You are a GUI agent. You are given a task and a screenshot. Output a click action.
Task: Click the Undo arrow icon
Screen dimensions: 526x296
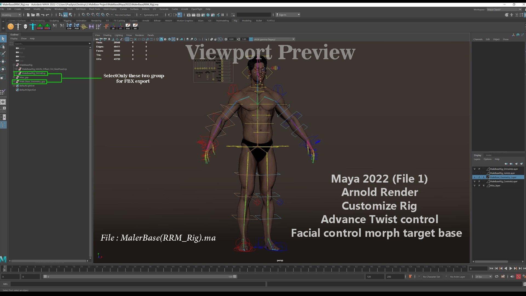pos(43,15)
